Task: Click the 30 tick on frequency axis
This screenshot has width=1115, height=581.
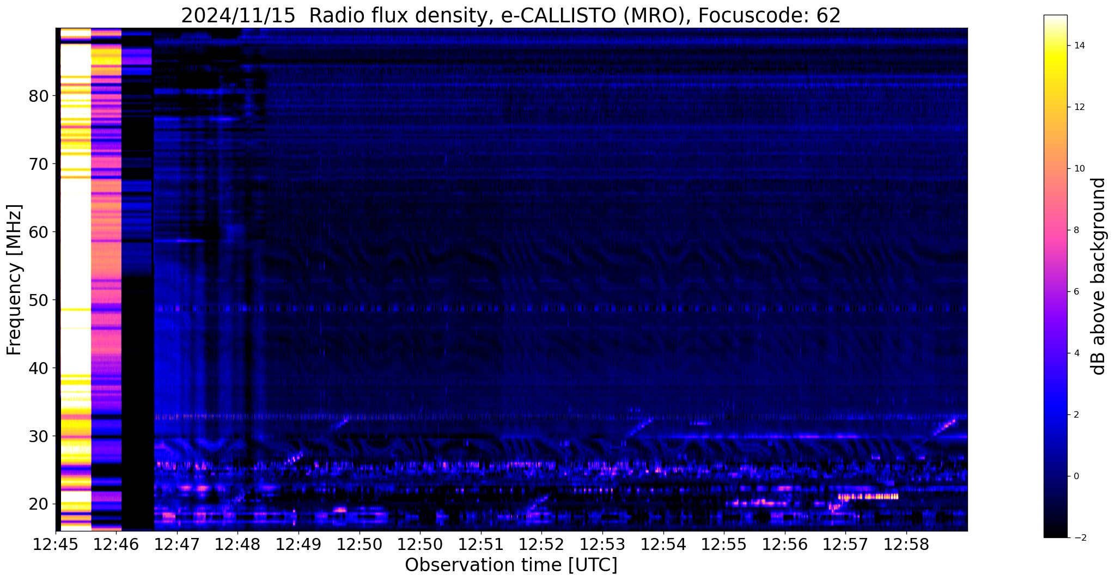Action: point(39,436)
